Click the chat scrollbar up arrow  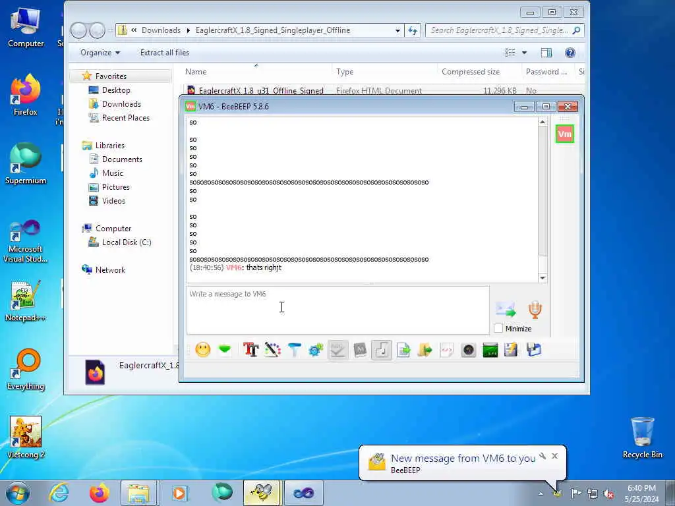(543, 122)
